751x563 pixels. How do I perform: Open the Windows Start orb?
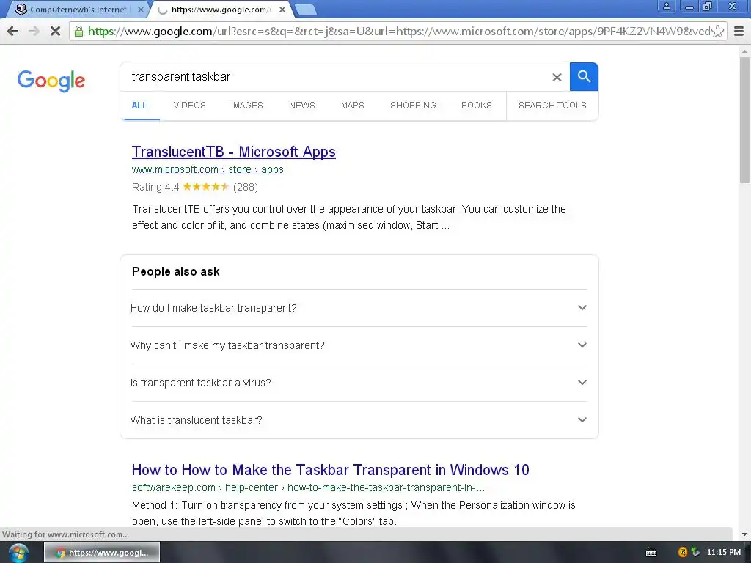point(18,553)
